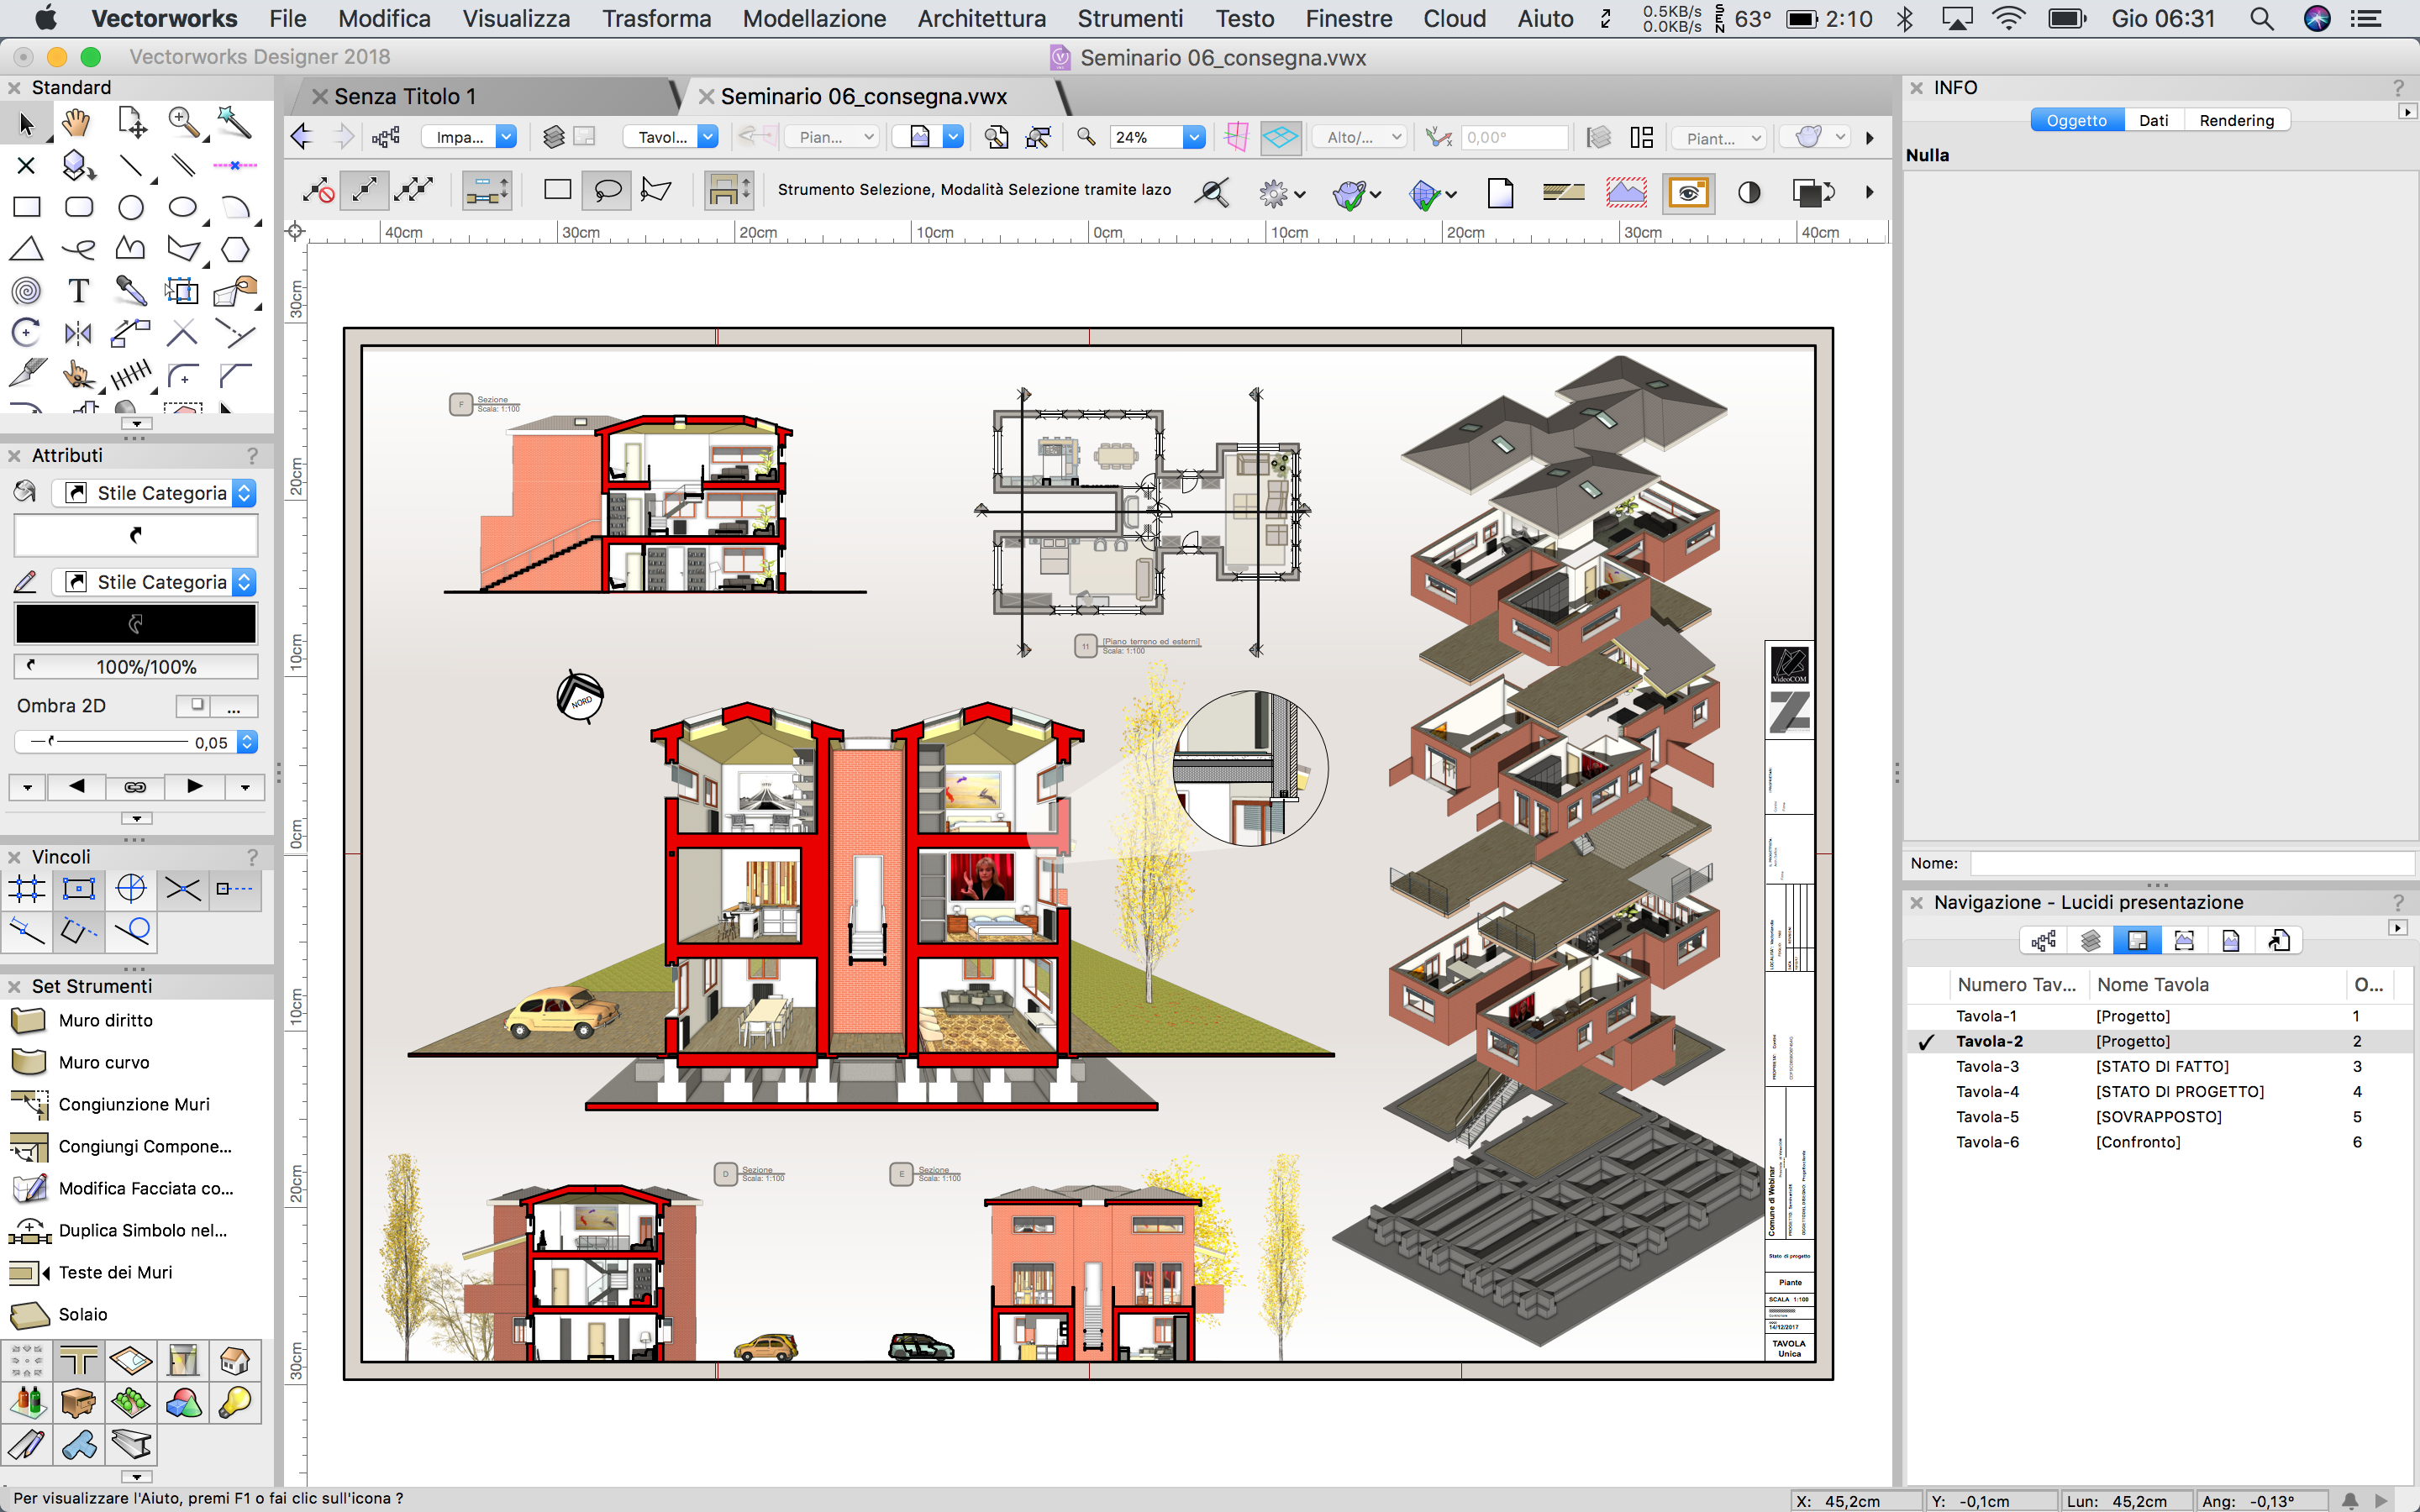Image resolution: width=2420 pixels, height=1512 pixels.
Task: Select the Zoom magnifier tool
Action: click(183, 123)
